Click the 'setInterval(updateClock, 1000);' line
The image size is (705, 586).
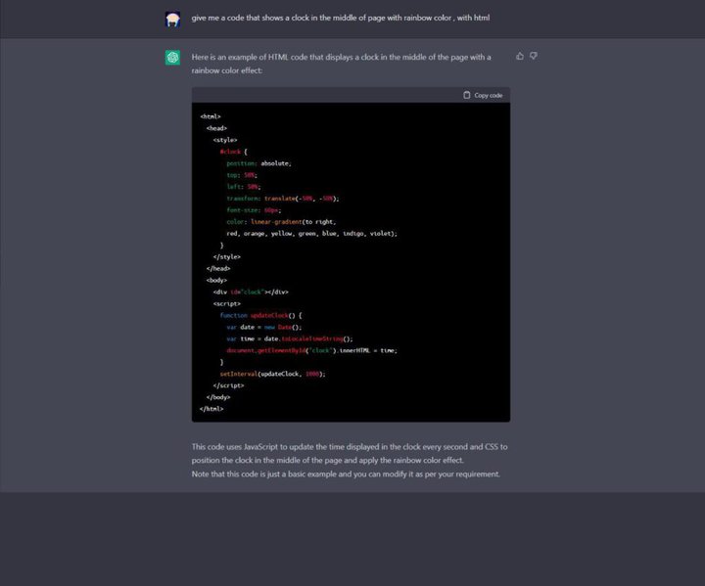click(x=272, y=374)
